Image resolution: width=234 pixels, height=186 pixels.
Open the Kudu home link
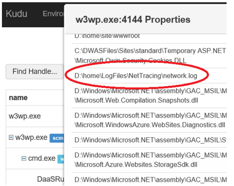click(16, 14)
